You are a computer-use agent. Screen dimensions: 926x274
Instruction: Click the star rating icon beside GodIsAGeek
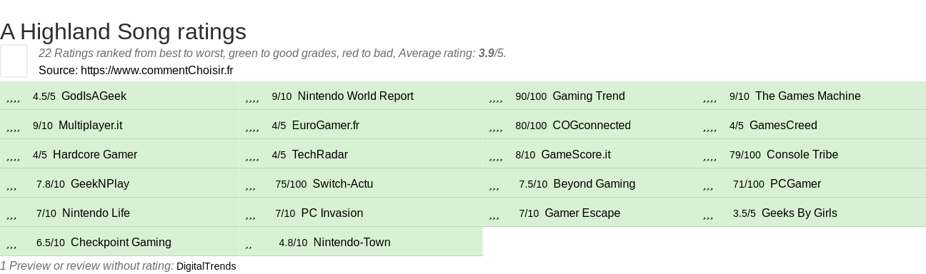click(x=14, y=97)
